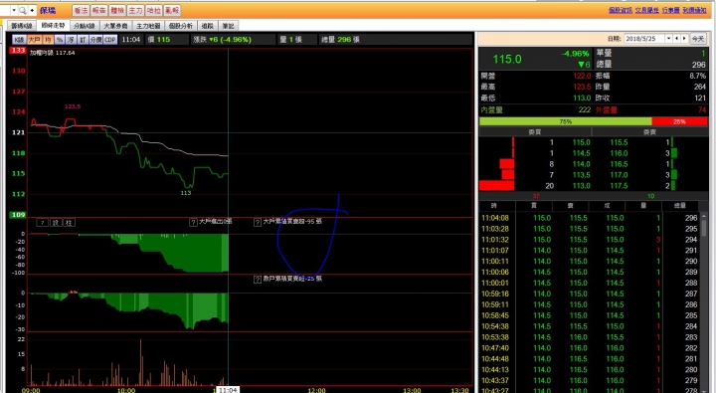
Task: Click the 保瑞 stock name label
Action: click(x=48, y=10)
